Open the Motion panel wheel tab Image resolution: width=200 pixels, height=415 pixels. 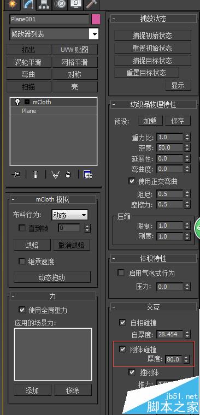coord(60,4)
